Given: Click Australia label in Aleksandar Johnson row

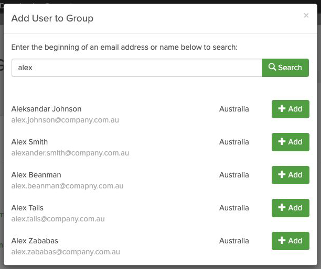Looking at the screenshot, I should coord(234,109).
